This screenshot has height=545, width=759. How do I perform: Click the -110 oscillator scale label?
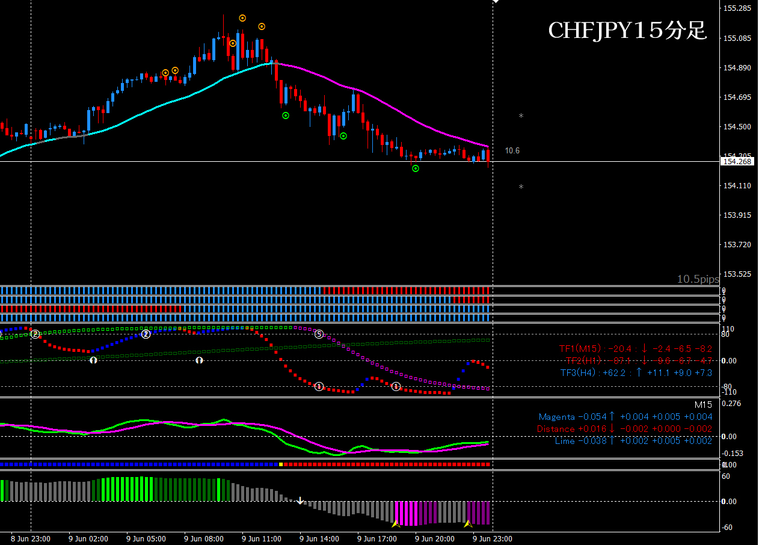point(728,392)
